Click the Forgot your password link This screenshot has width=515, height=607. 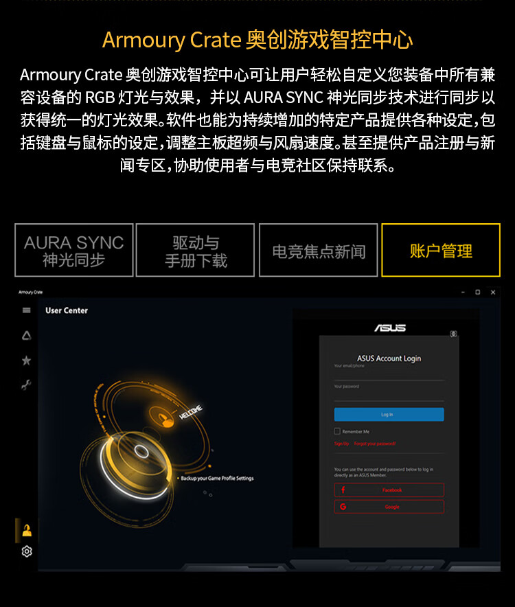pyautogui.click(x=375, y=444)
